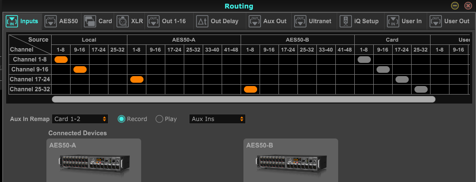
Task: Open the Card routing tab
Action: pyautogui.click(x=98, y=21)
